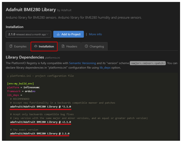The image size is (182, 143).
Task: Open the lib_deps option link
Action: coord(105,68)
